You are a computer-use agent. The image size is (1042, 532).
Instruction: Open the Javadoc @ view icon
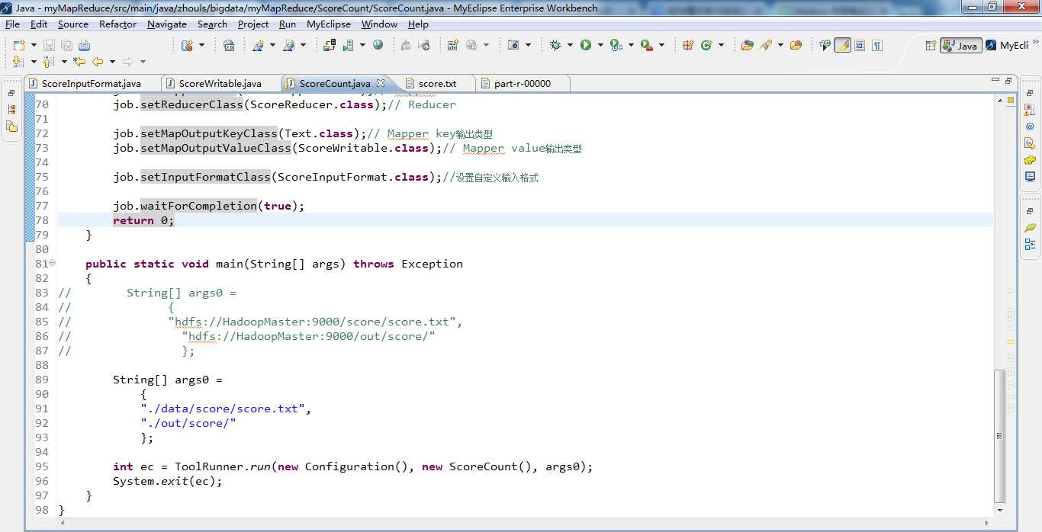pos(1030,126)
